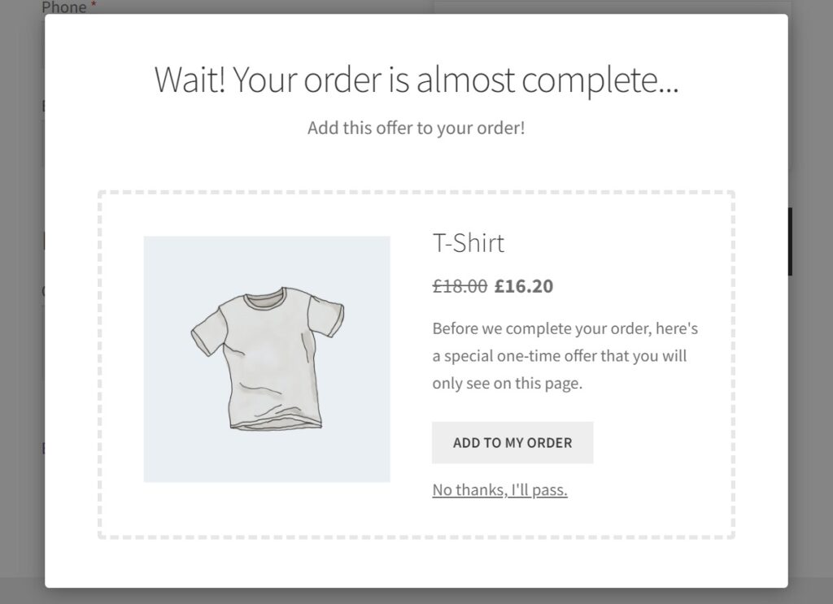Viewport: 833px width, 604px height.
Task: Select the special one-time offer description text
Action: (x=567, y=355)
